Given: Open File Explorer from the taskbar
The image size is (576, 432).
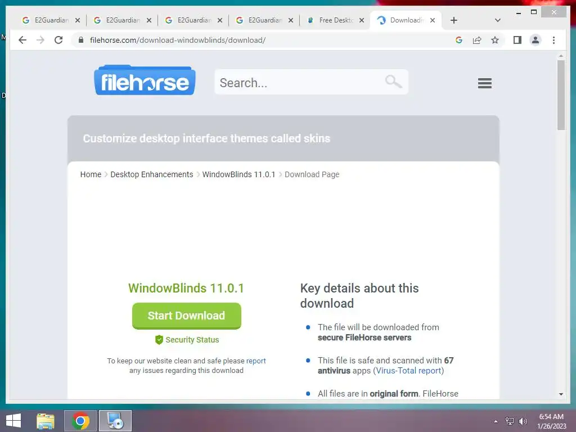Looking at the screenshot, I should (46, 421).
